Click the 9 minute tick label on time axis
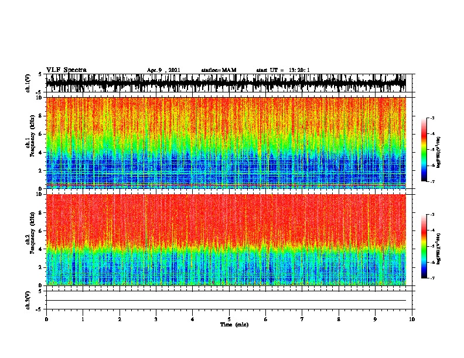The height and width of the screenshot is (358, 464). pyautogui.click(x=375, y=319)
